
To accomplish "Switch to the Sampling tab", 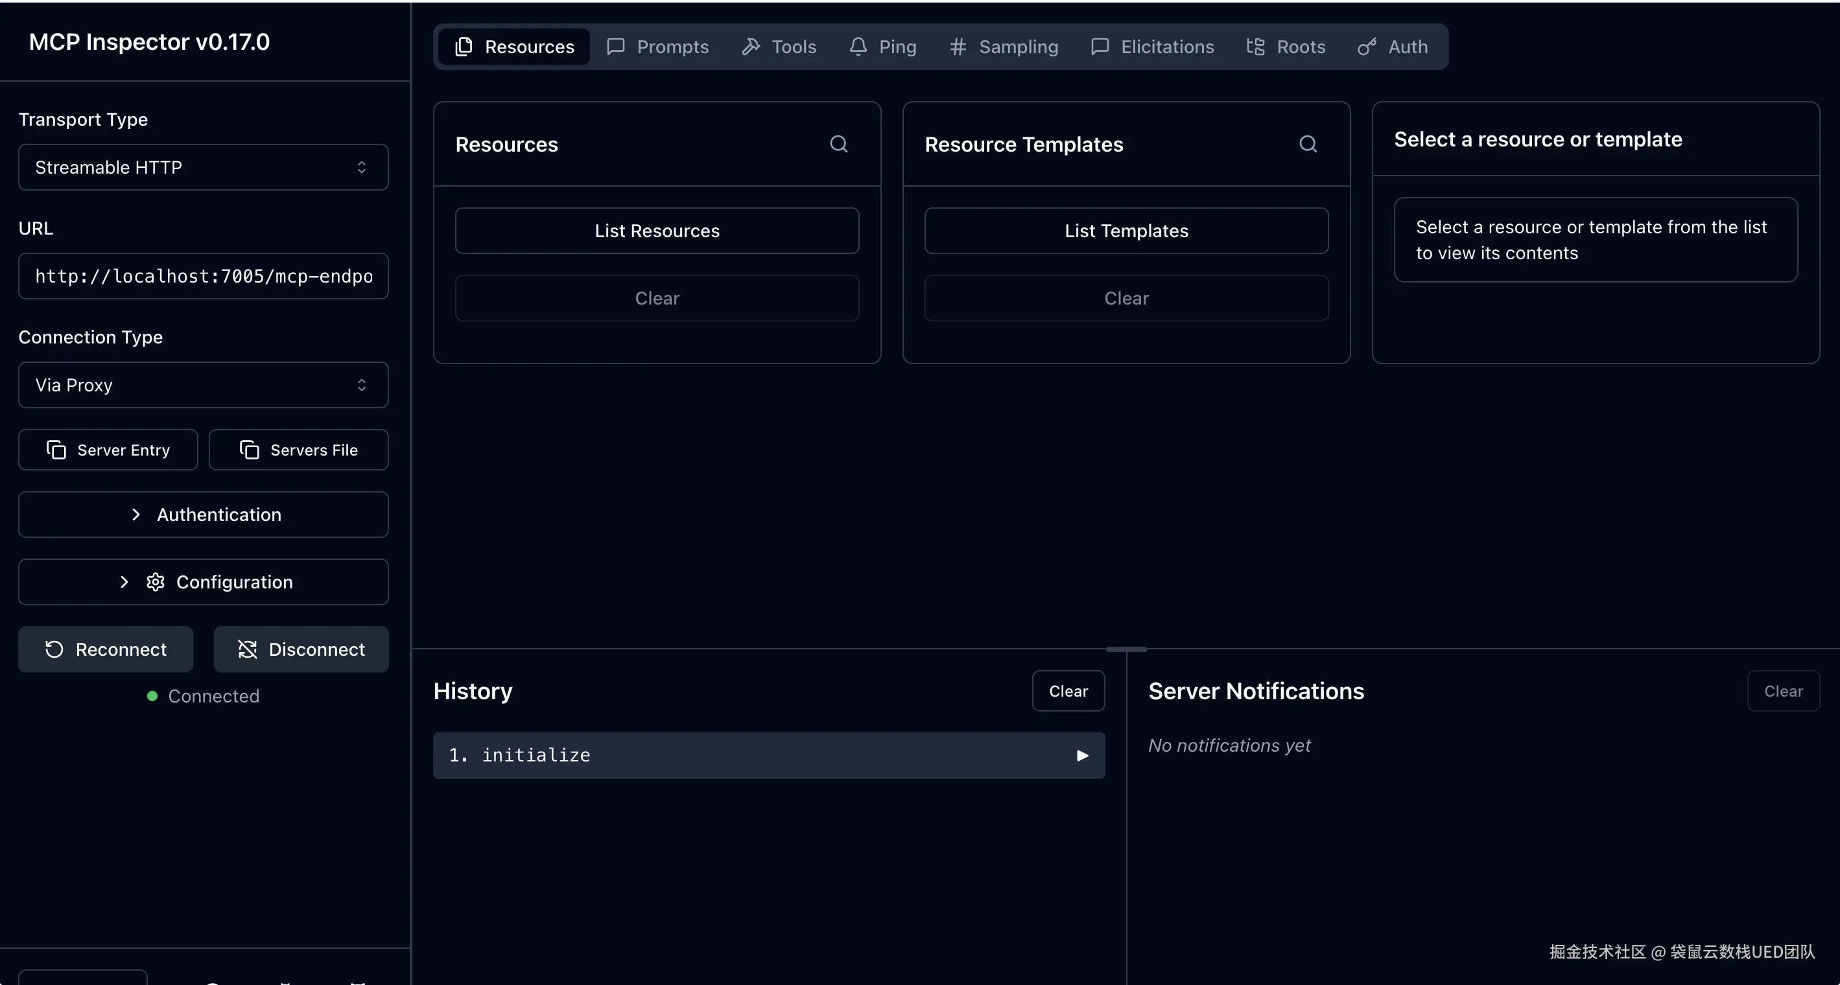I will (x=1004, y=47).
